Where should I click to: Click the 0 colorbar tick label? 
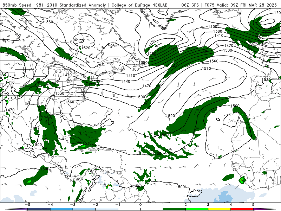point(140,205)
